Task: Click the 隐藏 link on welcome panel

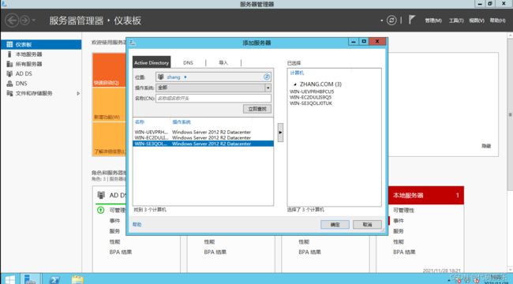Action: coord(486,146)
